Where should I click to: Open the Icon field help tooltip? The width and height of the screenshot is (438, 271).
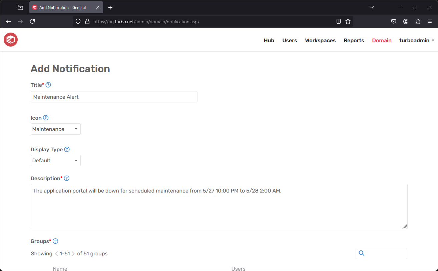click(x=46, y=118)
